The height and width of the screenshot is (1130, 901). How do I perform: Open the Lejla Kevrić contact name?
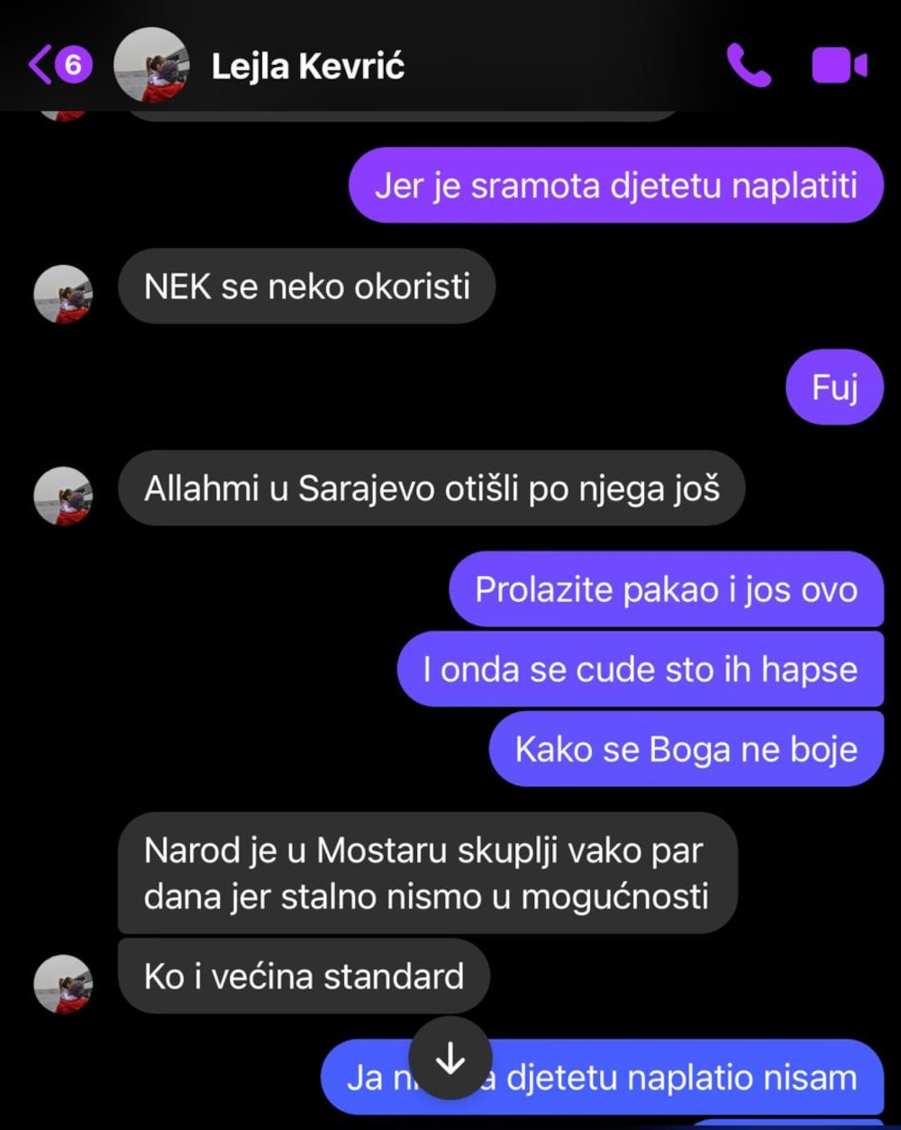[x=307, y=67]
